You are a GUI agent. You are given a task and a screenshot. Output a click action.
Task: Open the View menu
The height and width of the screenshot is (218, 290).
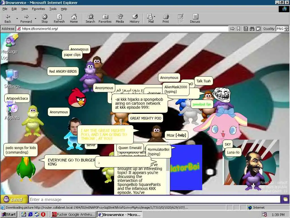point(24,9)
